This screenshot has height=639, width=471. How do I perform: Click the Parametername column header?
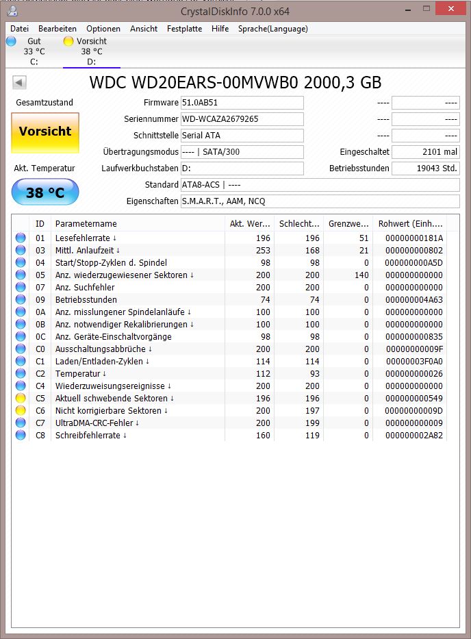(138, 224)
